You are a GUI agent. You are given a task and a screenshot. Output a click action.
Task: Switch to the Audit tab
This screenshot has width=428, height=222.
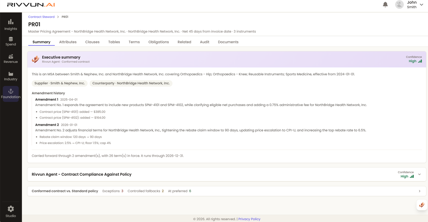[x=205, y=42]
